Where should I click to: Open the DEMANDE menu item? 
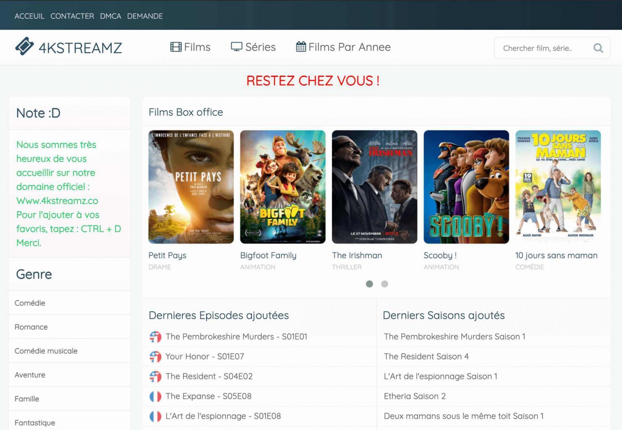[x=145, y=16]
